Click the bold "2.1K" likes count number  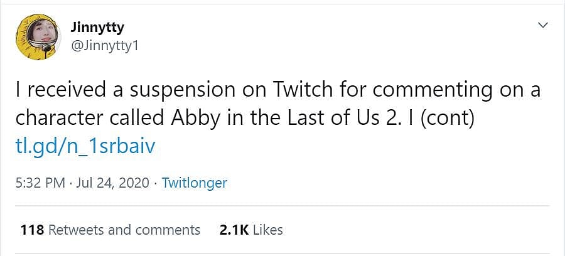pos(234,230)
